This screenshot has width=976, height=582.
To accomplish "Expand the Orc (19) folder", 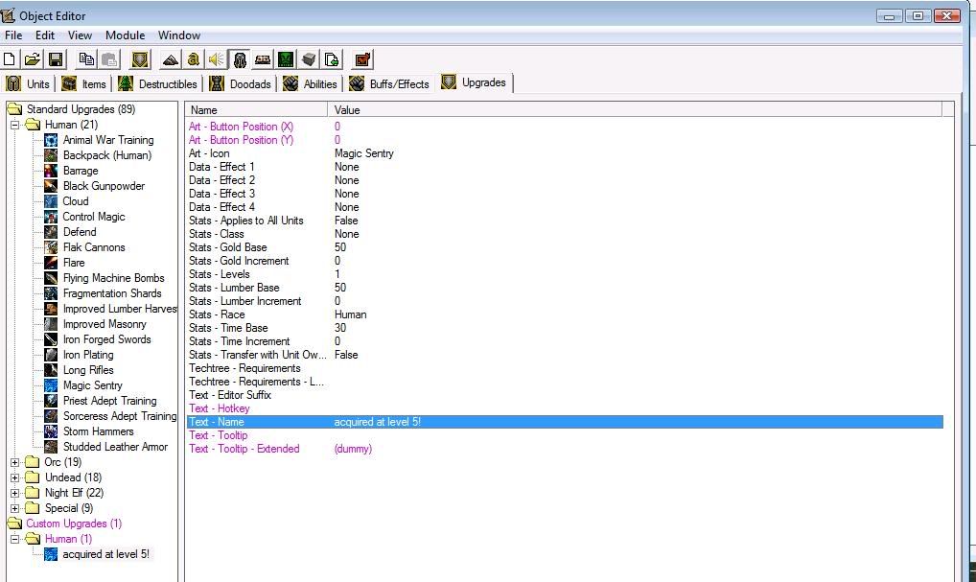I will tap(15, 462).
